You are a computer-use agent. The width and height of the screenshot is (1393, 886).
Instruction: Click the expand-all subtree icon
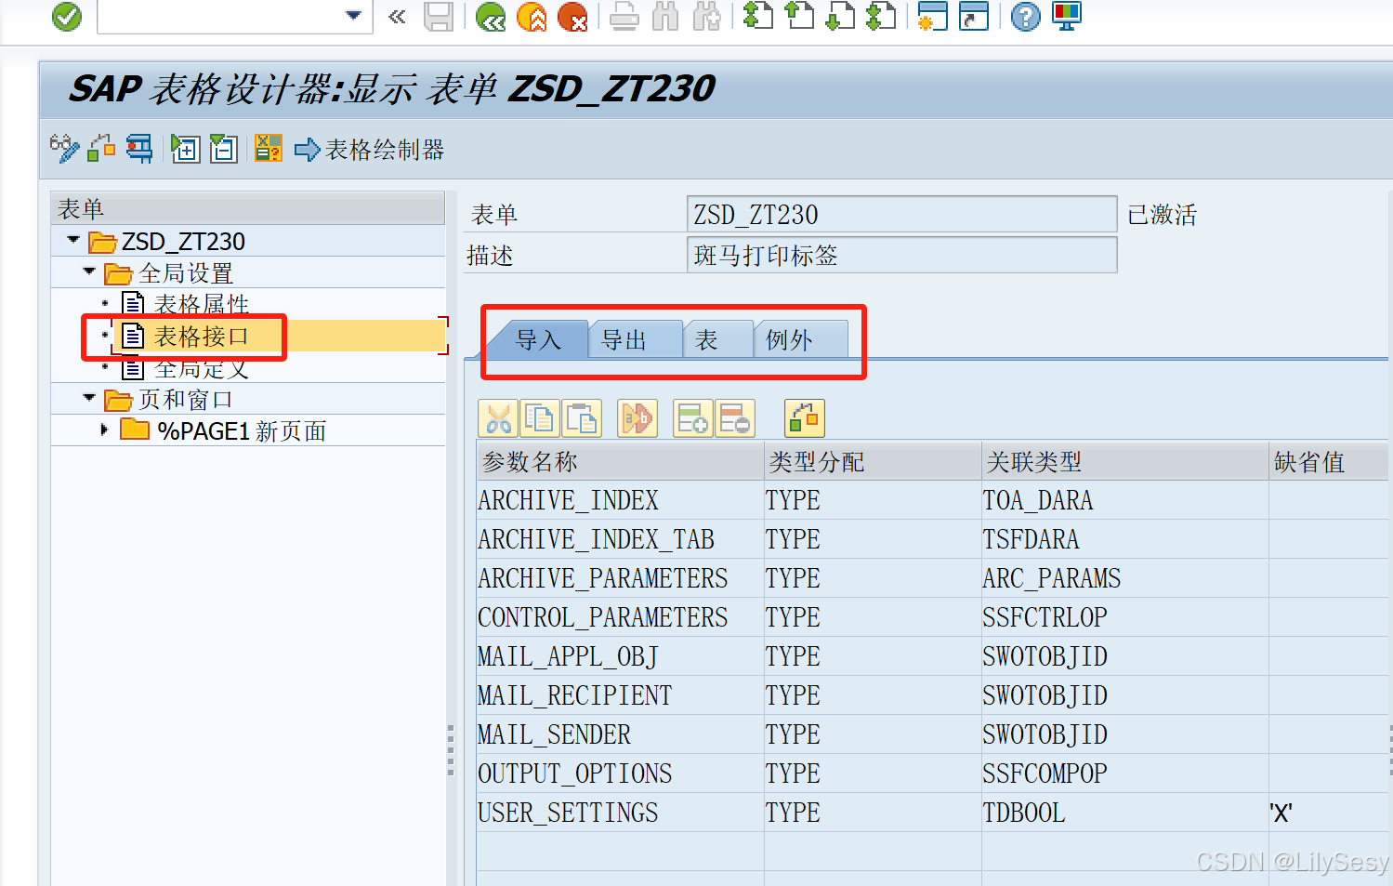click(185, 149)
